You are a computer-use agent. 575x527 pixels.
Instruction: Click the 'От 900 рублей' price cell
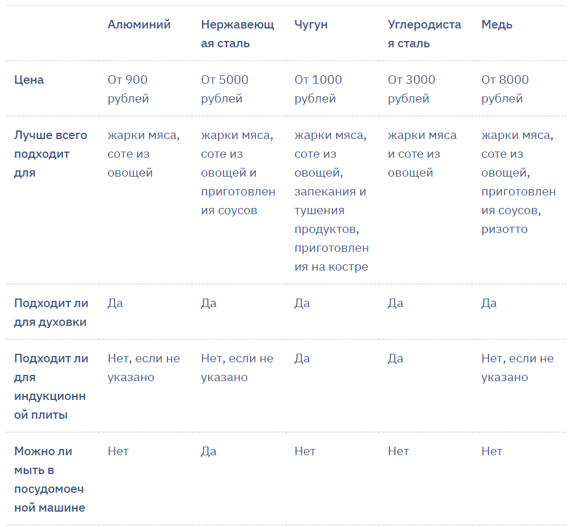click(x=128, y=89)
